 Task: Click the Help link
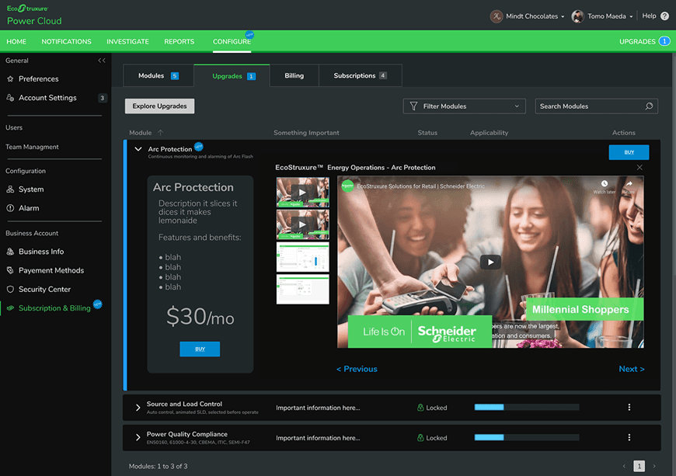(649, 16)
